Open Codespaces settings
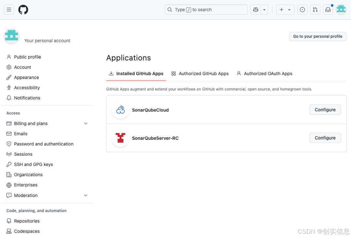Screen dimensions: 351x237 pos(27,231)
